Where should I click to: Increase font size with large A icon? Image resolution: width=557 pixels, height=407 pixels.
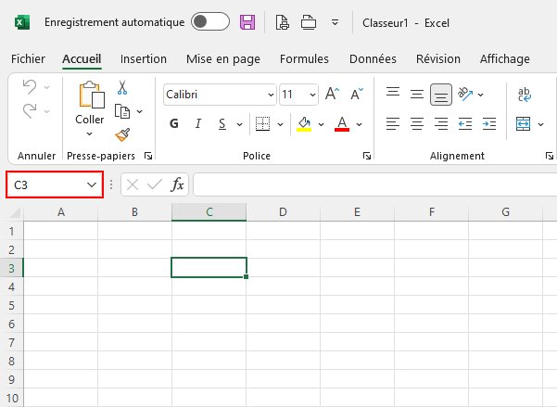pos(332,94)
